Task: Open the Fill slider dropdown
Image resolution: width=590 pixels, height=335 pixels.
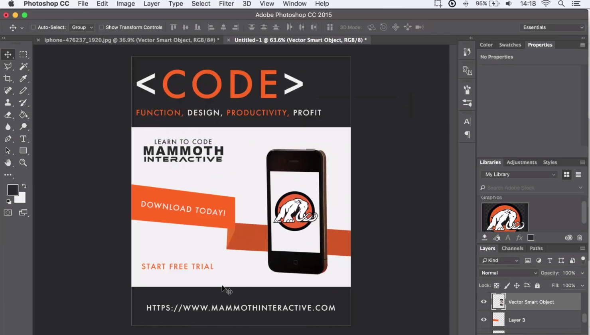Action: pos(582,286)
